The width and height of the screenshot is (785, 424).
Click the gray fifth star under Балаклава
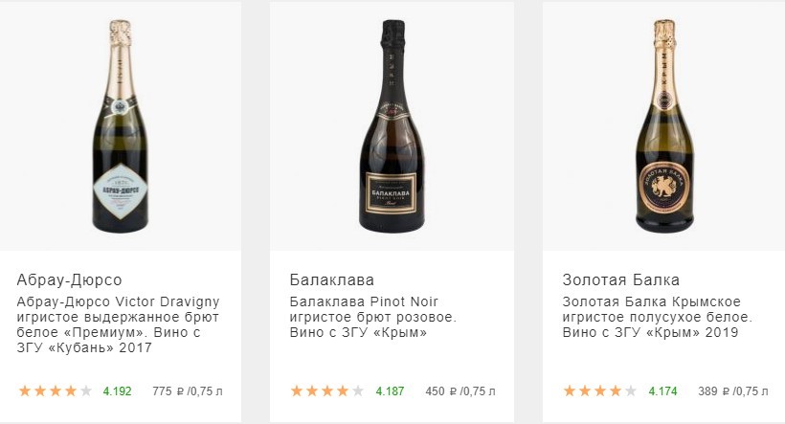(358, 391)
